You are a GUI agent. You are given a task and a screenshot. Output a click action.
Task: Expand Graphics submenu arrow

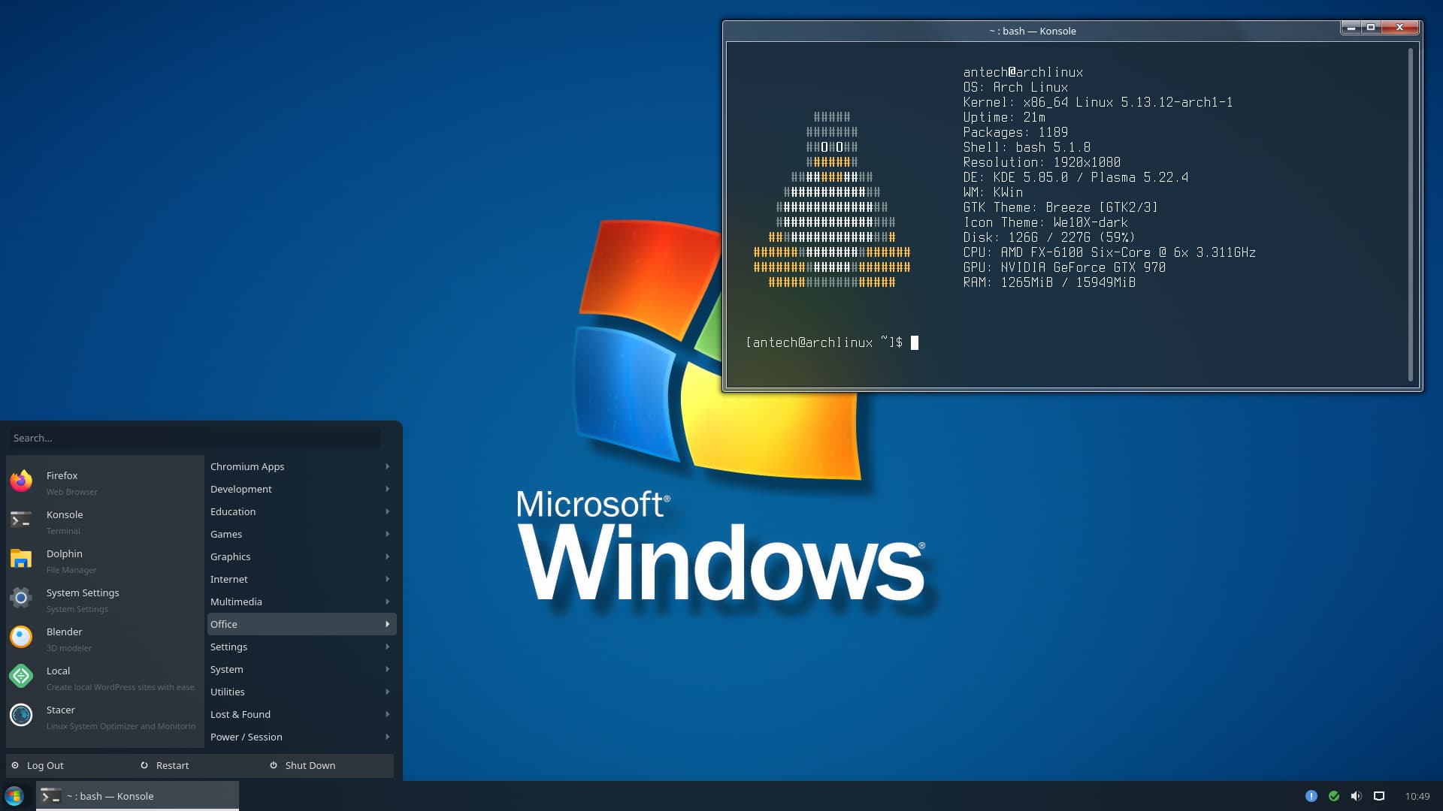(388, 556)
